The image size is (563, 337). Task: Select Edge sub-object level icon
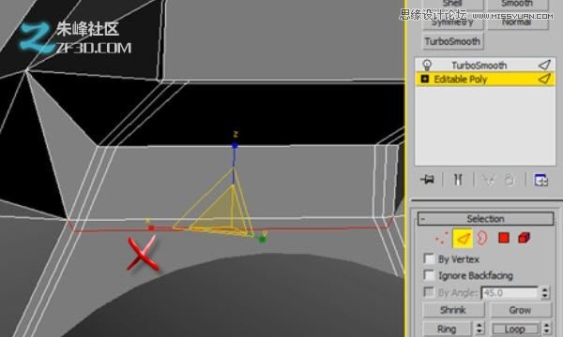[x=463, y=238]
